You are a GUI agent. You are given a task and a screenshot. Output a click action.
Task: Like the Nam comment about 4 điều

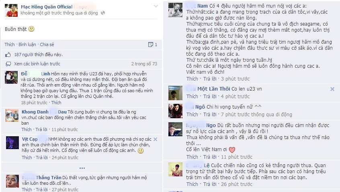(x=192, y=79)
